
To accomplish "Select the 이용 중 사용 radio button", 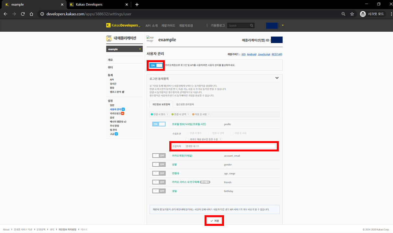I will click(232, 133).
